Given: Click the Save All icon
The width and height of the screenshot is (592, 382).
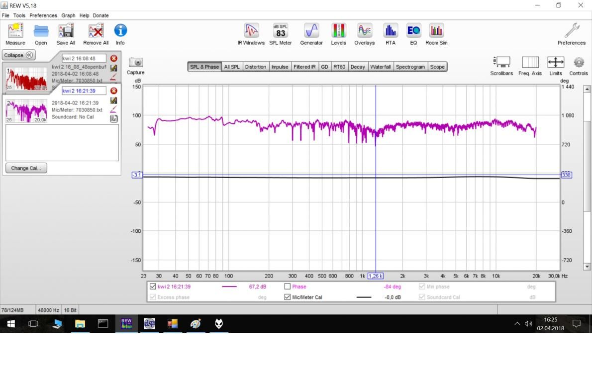Looking at the screenshot, I should (66, 34).
